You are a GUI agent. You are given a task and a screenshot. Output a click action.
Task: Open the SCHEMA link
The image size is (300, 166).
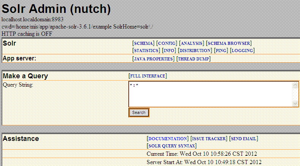coord(143,43)
